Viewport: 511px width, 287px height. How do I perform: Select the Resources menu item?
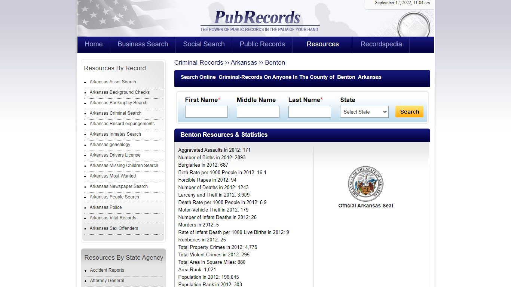tap(323, 44)
